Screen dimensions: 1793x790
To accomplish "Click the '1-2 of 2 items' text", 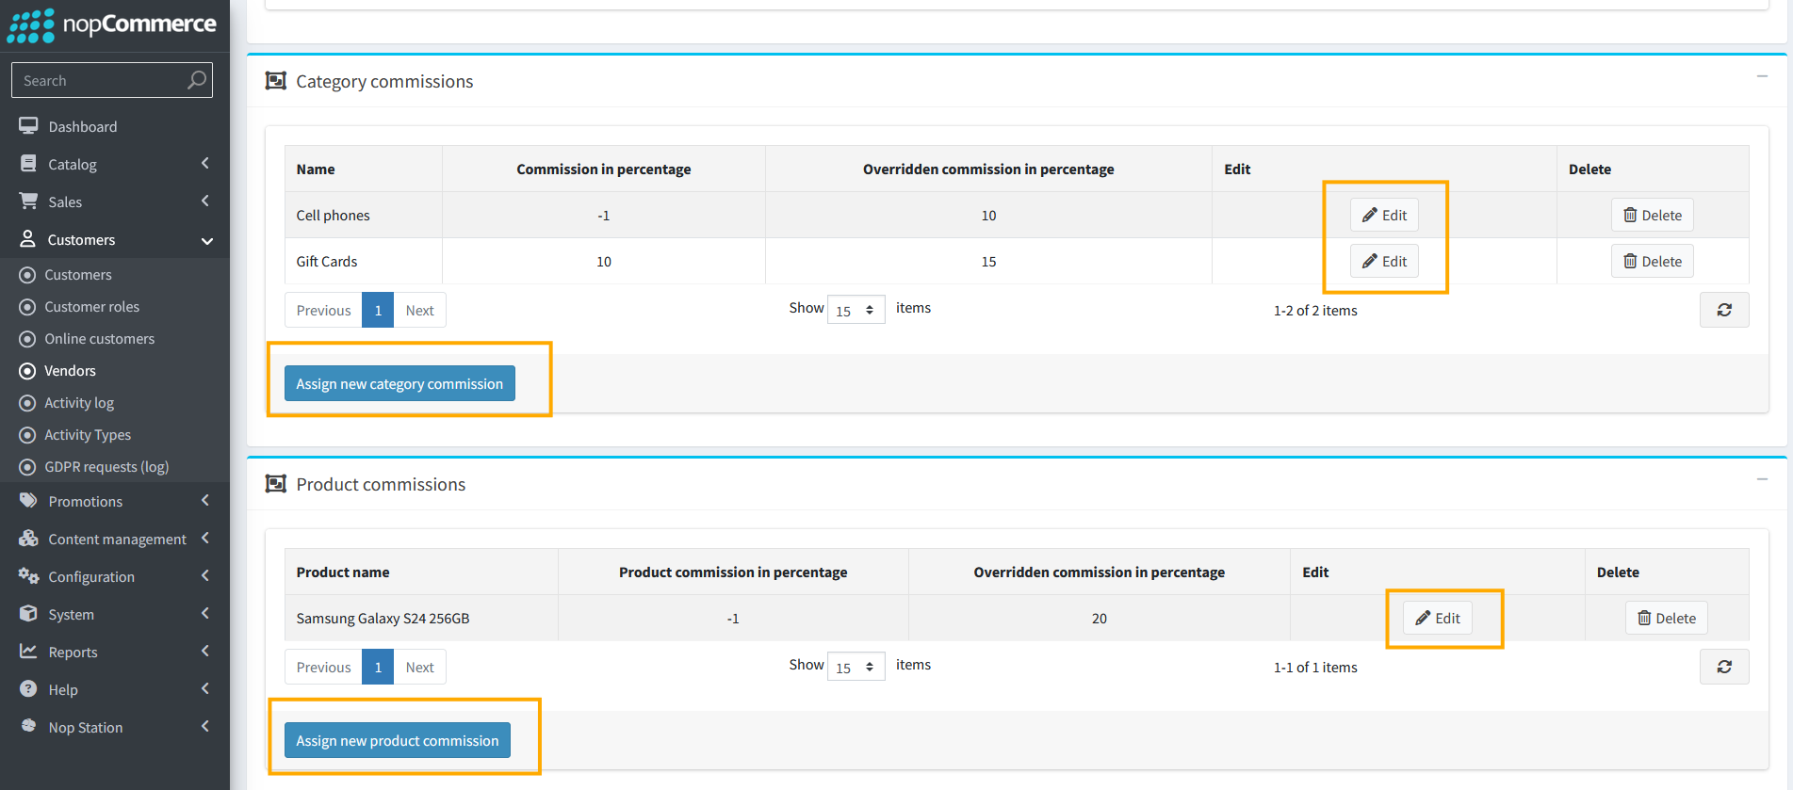I will (1315, 311).
